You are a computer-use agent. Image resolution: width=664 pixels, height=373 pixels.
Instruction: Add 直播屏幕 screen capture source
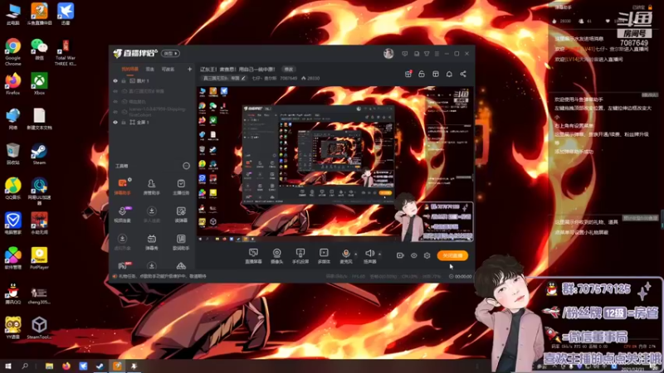point(253,256)
